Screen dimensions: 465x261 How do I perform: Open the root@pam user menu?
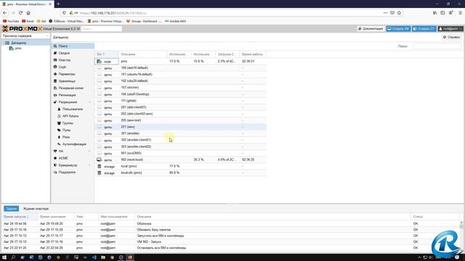pos(450,29)
